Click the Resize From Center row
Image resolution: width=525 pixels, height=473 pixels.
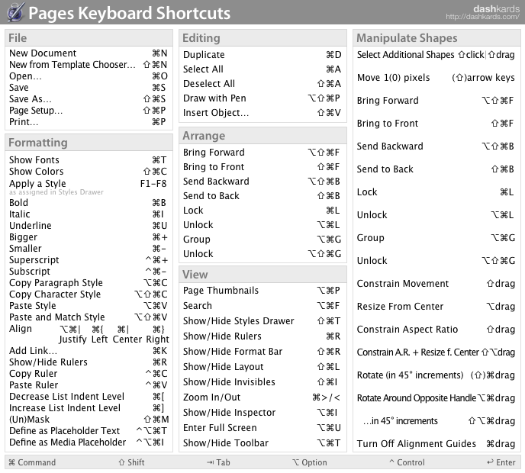point(436,306)
